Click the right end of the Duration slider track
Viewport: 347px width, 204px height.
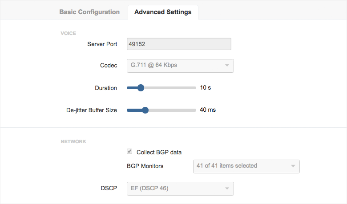[x=194, y=88]
